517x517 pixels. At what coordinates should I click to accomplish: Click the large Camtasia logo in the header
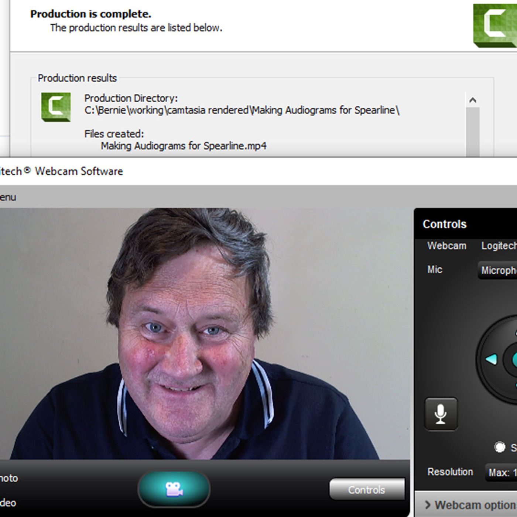point(495,25)
